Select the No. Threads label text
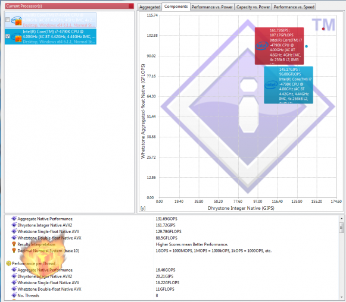The width and height of the screenshot is (346, 302). point(28,295)
